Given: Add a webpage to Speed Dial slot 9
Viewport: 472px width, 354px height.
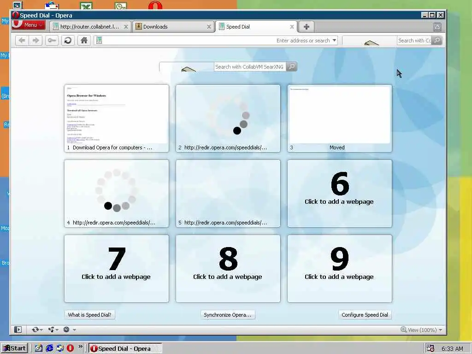Looking at the screenshot, I should click(340, 269).
